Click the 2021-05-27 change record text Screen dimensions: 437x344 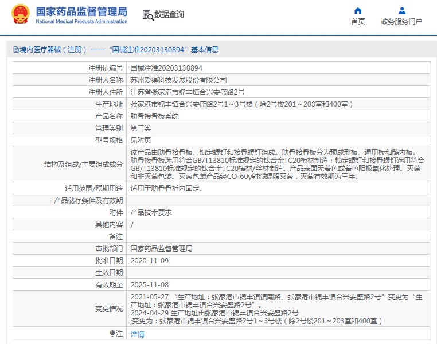(276, 301)
